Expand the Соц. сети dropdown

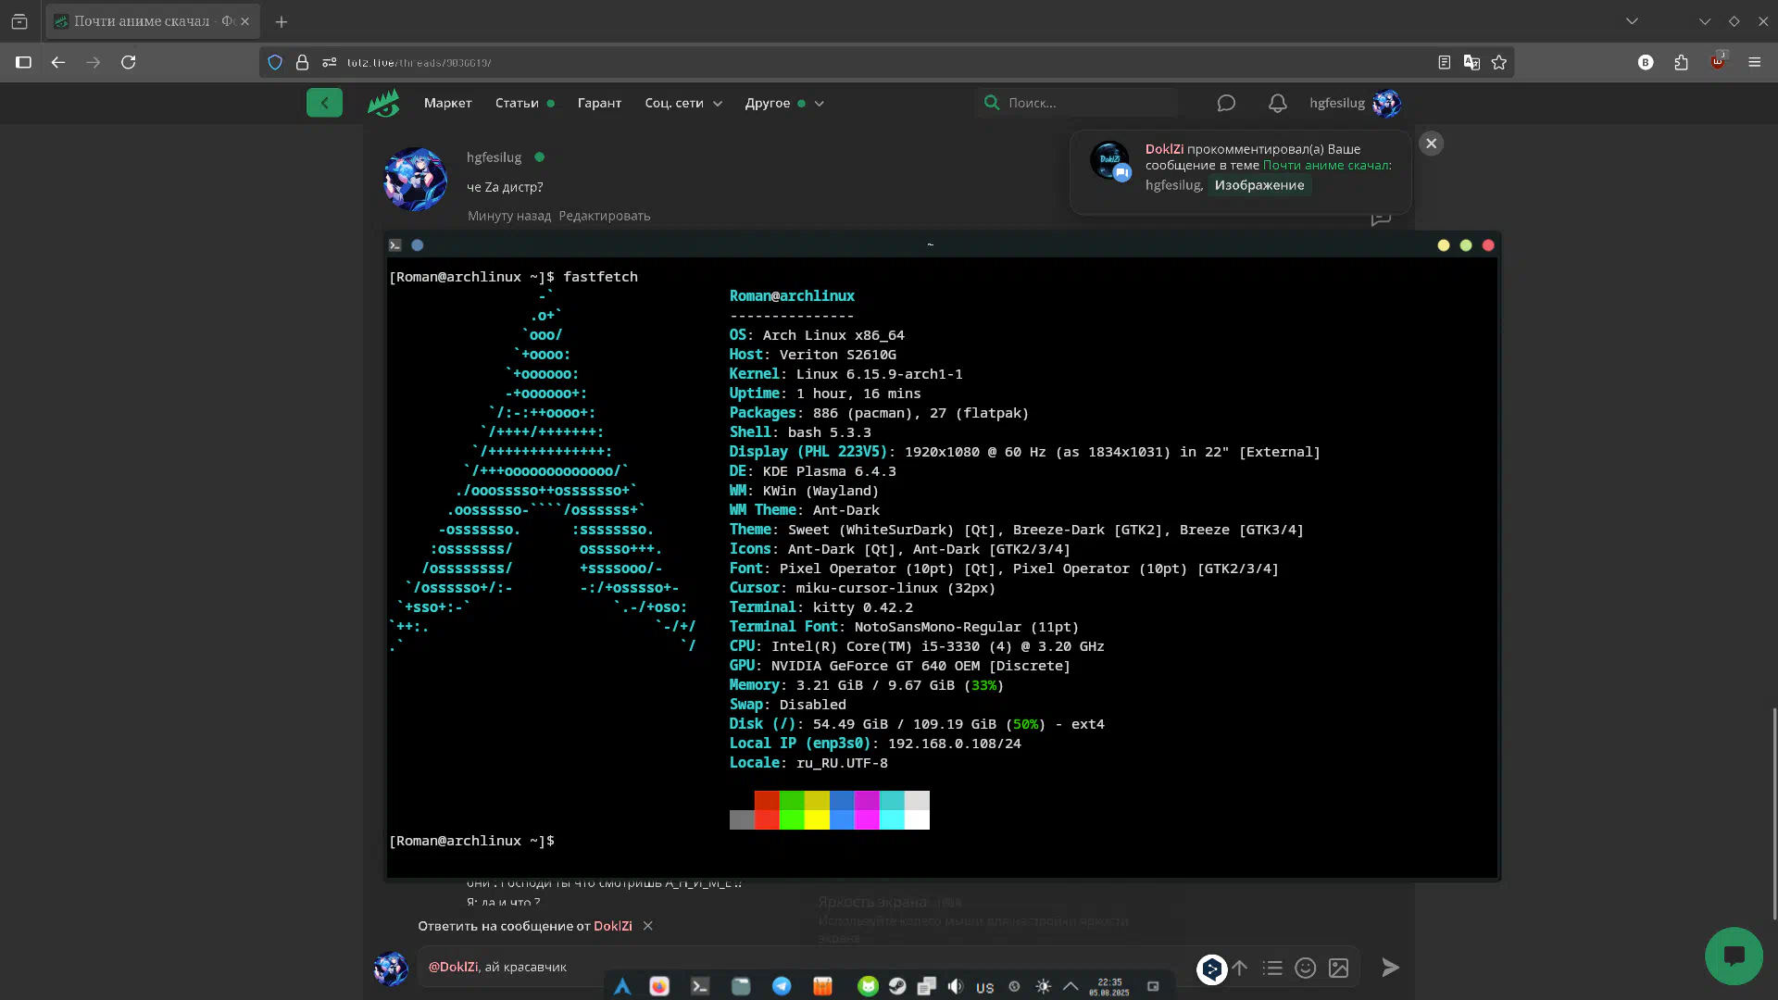click(x=683, y=103)
